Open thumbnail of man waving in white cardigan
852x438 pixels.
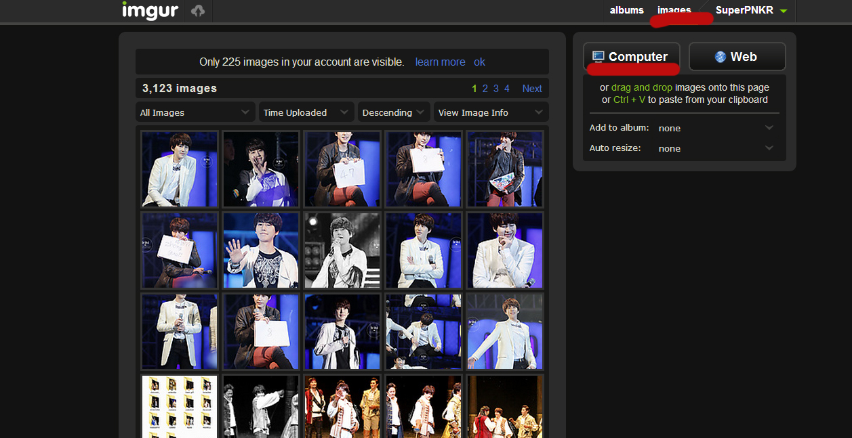261,250
